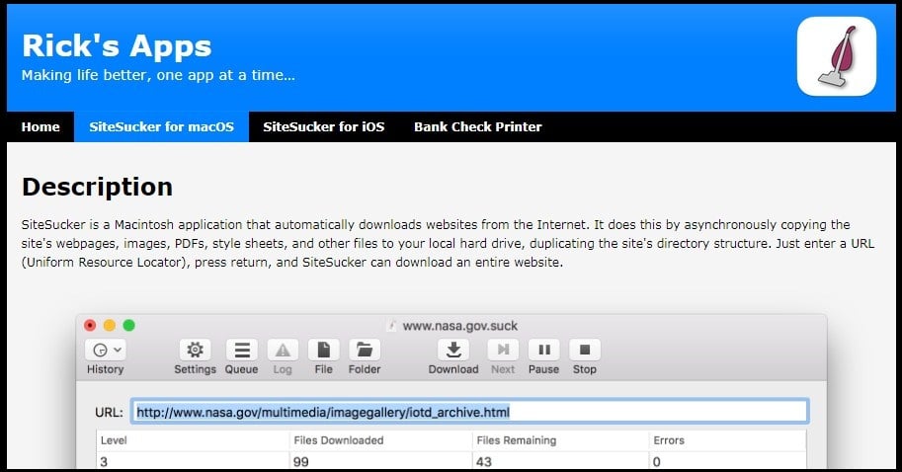Click the 'URL:' label
This screenshot has width=902, height=472.
coord(109,412)
